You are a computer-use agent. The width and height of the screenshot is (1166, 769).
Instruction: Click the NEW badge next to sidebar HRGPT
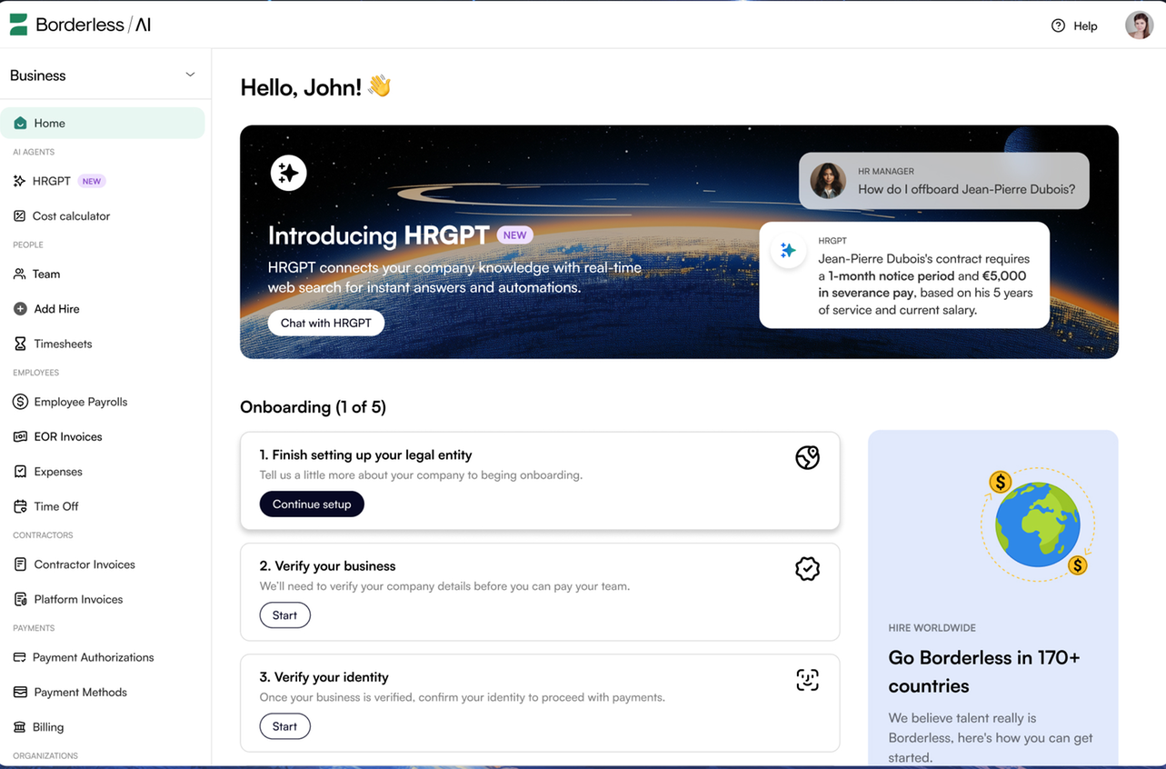[x=92, y=181]
